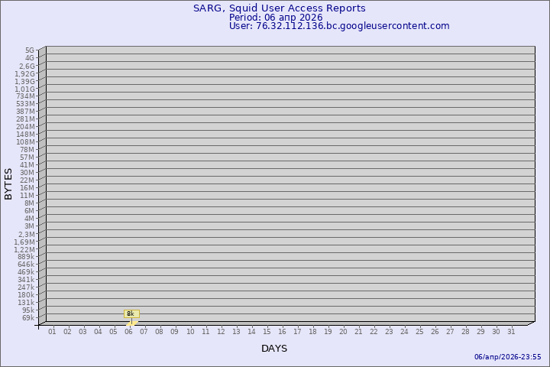Select the 1,22M y-axis tick label
The height and width of the screenshot is (367, 550).
point(25,249)
